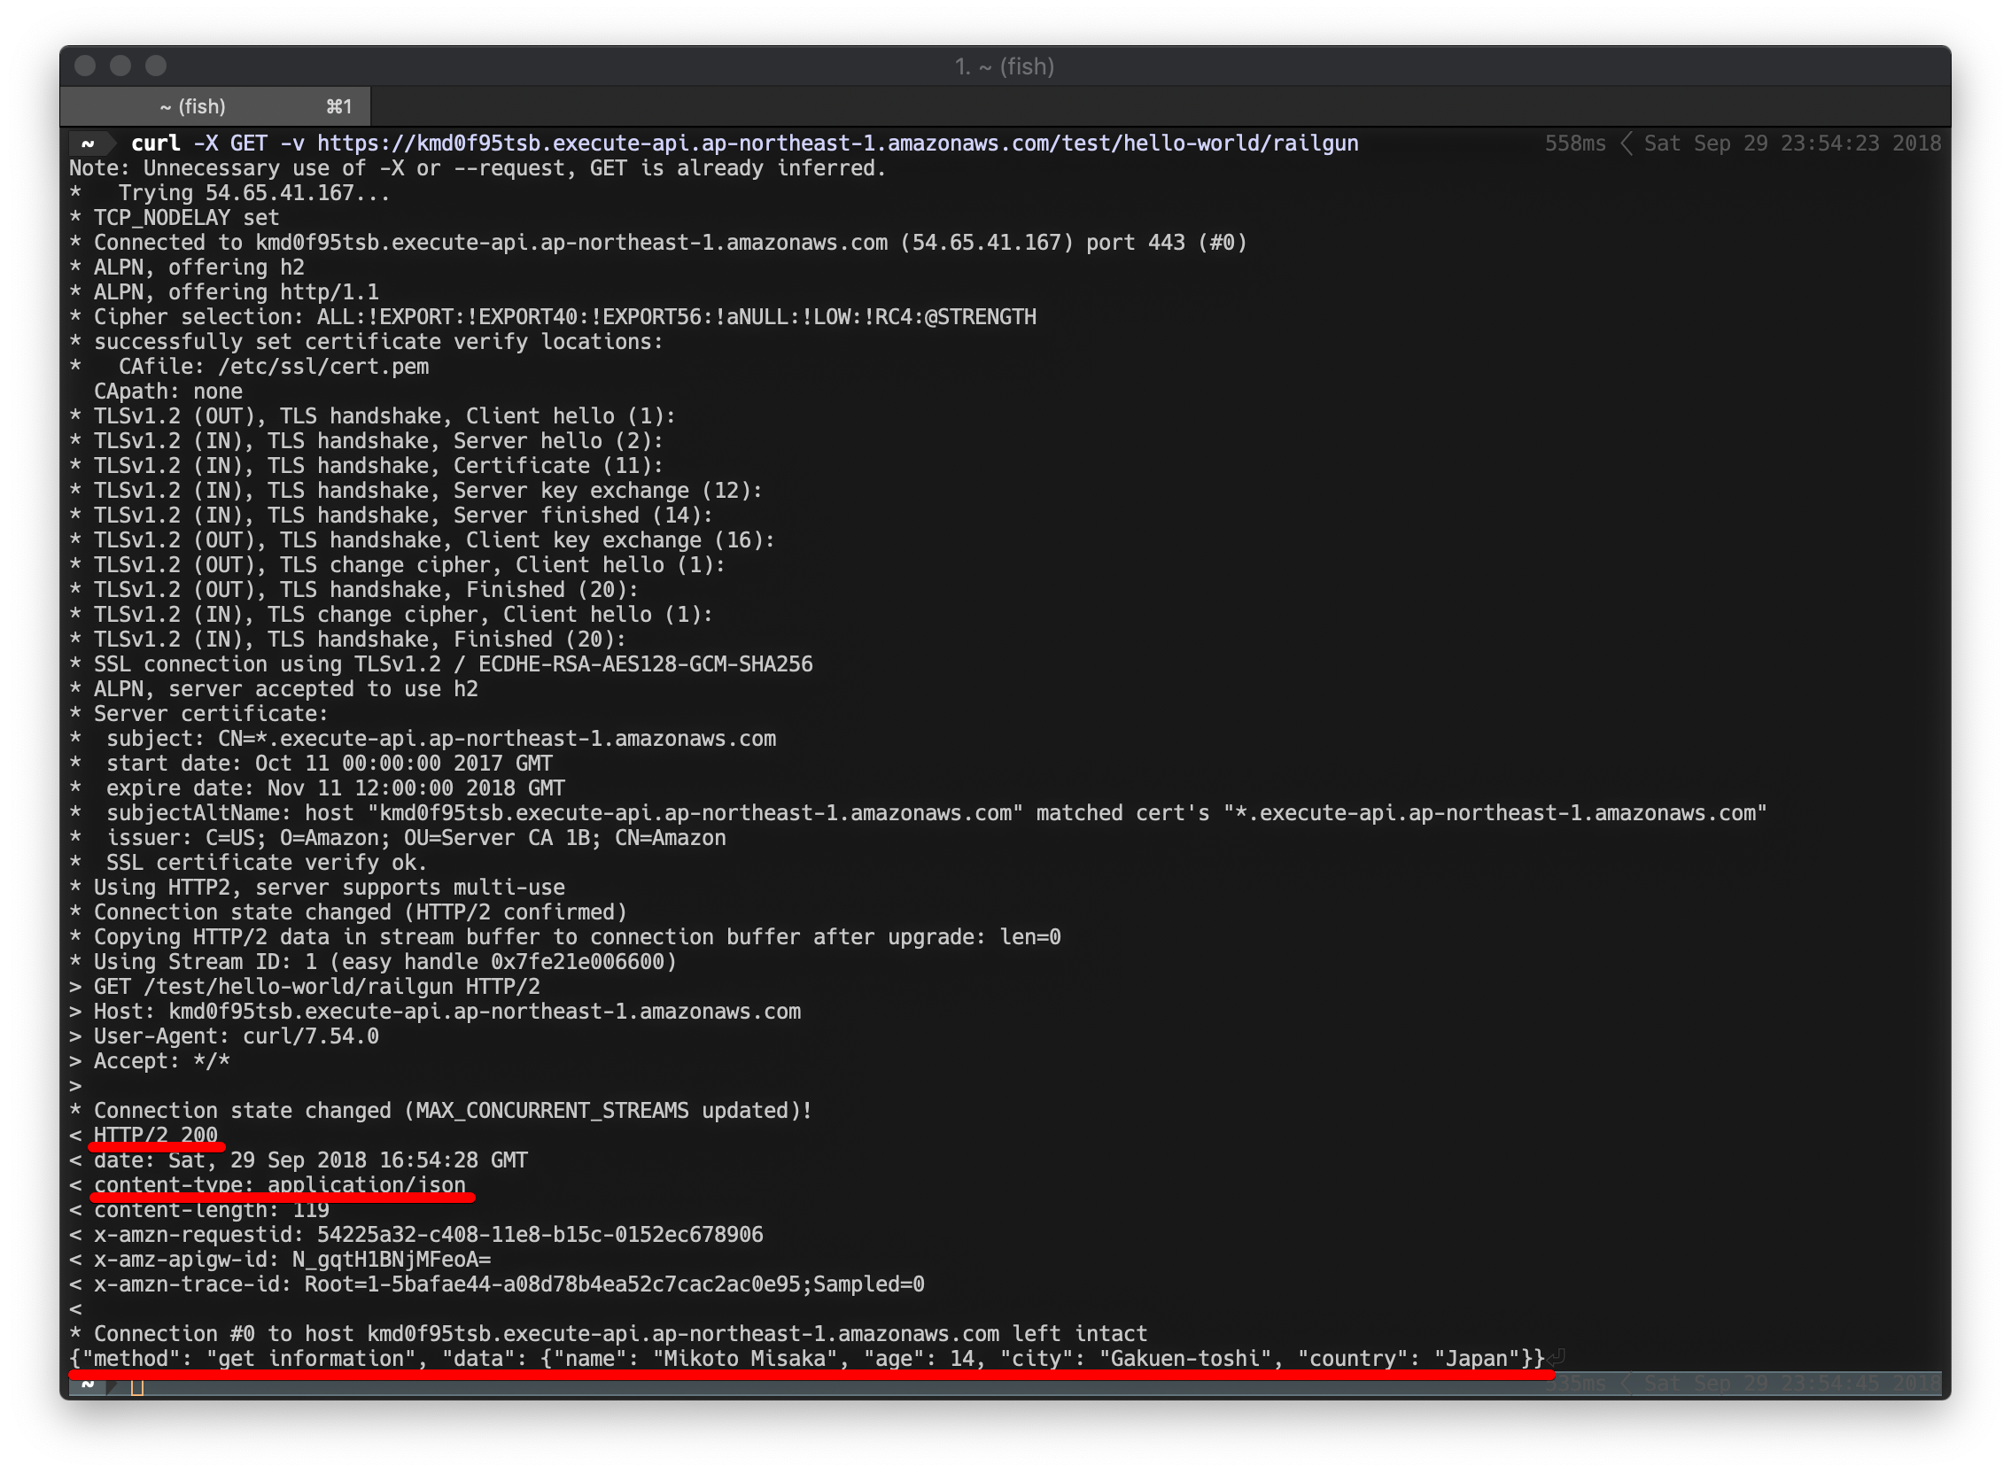
Task: Click the 'content-length: 119' header
Action: tap(200, 1211)
